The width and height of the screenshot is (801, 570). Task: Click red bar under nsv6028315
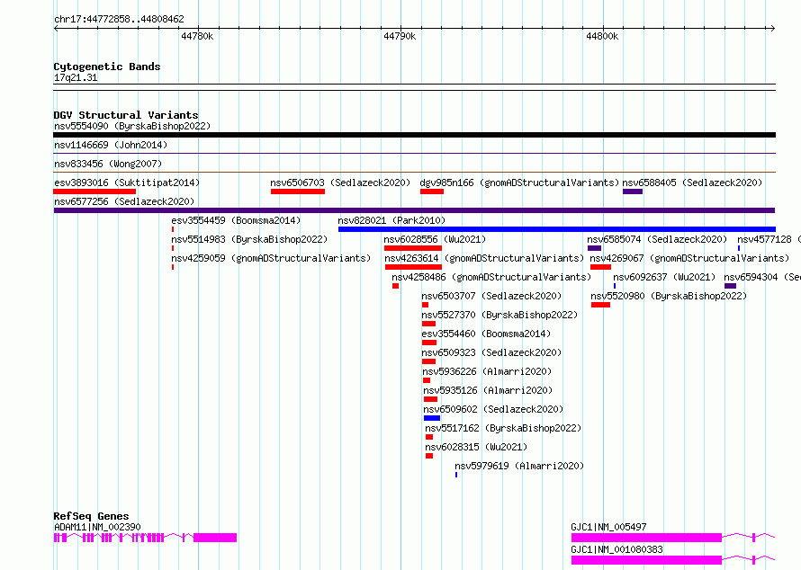(x=429, y=456)
